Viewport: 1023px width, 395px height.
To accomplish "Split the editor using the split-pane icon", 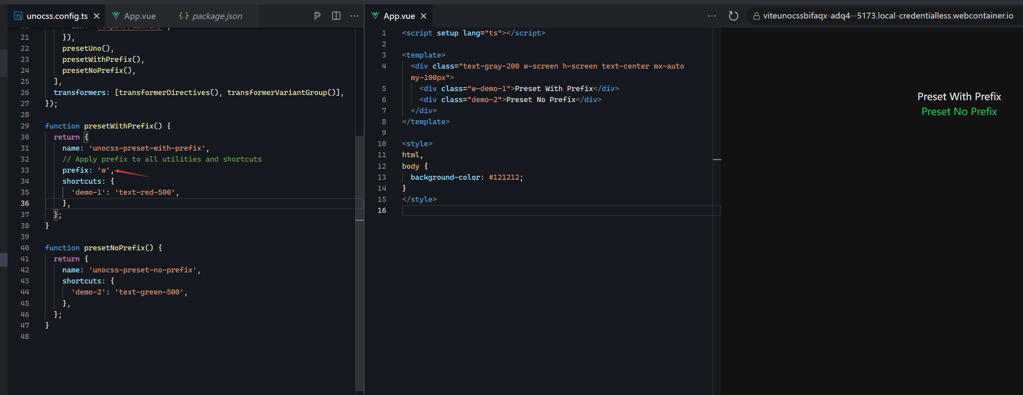I will pos(337,16).
